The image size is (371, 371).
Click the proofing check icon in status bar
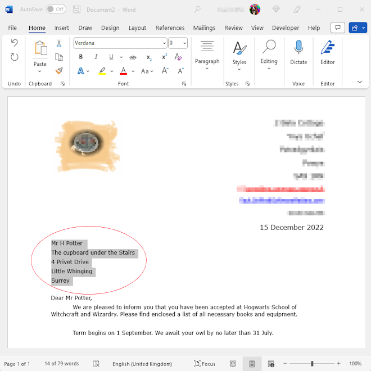tap(96, 364)
